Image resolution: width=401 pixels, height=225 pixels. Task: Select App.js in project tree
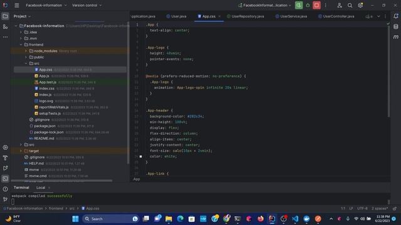44,76
